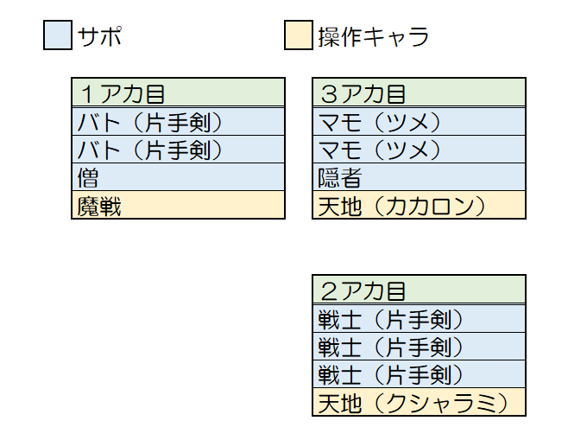
Task: Select the 天地（カカロン） cell
Action: [x=419, y=206]
